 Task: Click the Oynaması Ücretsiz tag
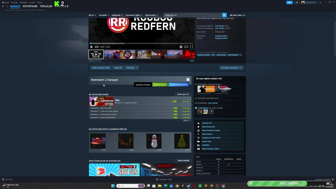click(x=203, y=55)
